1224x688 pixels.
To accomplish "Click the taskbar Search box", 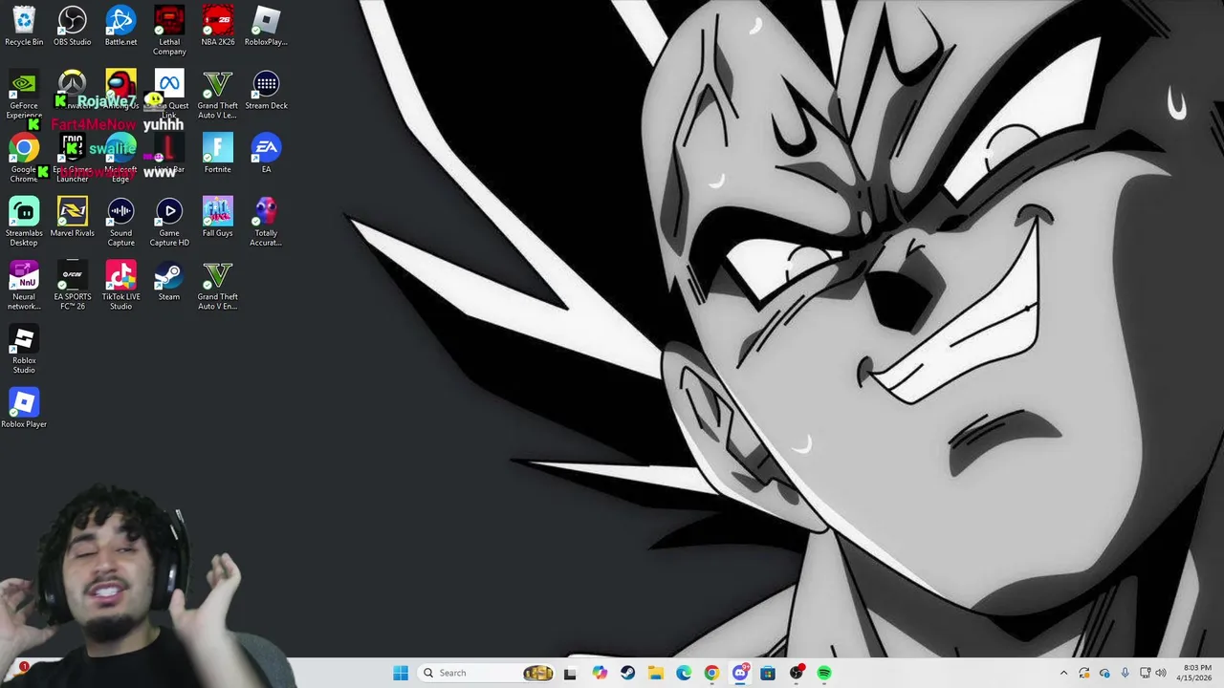I will pos(488,673).
